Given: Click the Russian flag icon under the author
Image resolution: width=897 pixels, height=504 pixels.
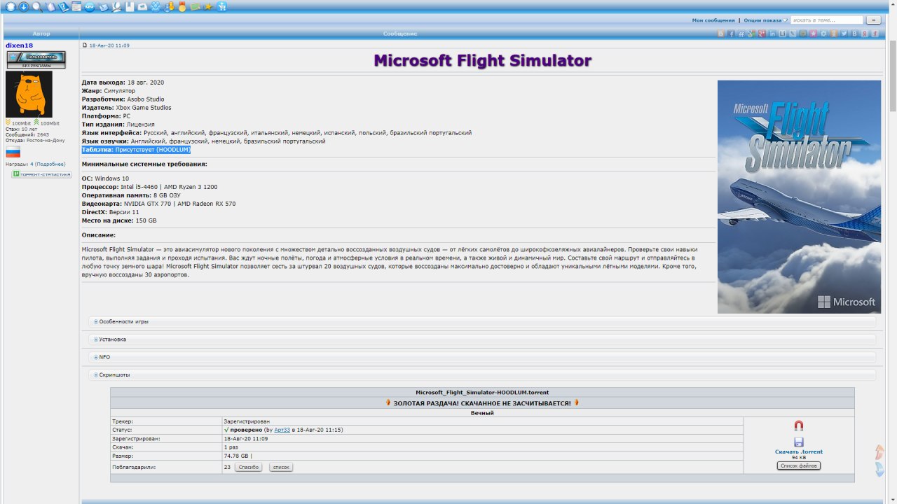Looking at the screenshot, I should point(13,153).
